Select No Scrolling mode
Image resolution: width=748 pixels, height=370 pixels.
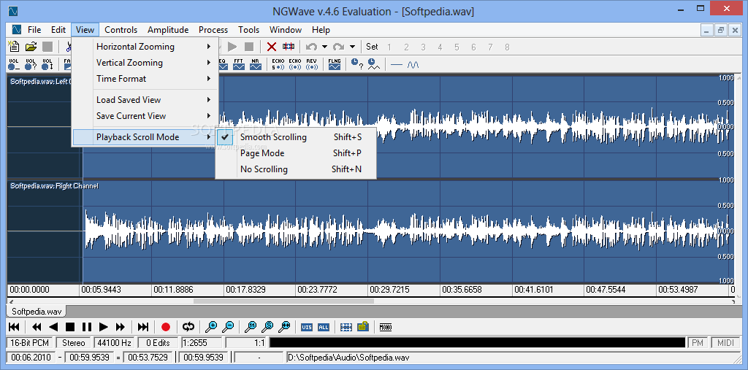[296, 169]
